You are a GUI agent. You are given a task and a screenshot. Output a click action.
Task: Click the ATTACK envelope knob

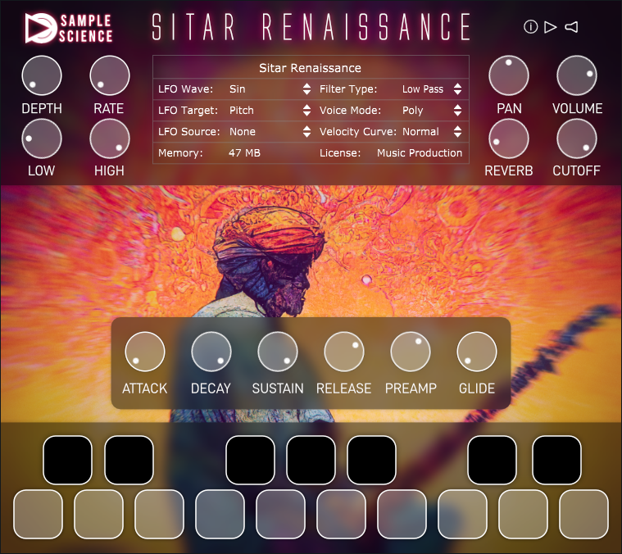pos(145,352)
